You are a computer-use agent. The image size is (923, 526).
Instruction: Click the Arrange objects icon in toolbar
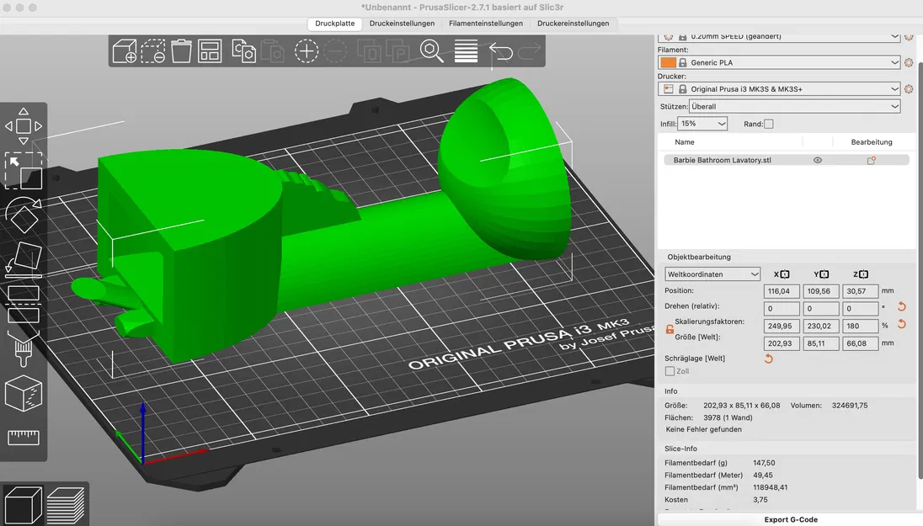pyautogui.click(x=211, y=51)
